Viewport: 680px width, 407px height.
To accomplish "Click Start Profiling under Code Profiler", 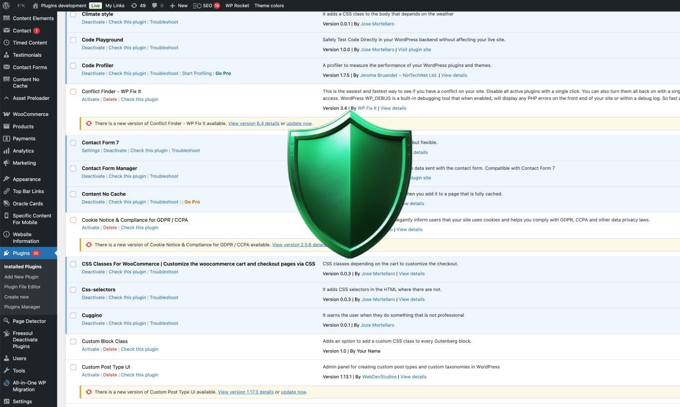I will (x=197, y=73).
